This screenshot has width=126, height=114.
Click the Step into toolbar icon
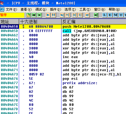62,15
